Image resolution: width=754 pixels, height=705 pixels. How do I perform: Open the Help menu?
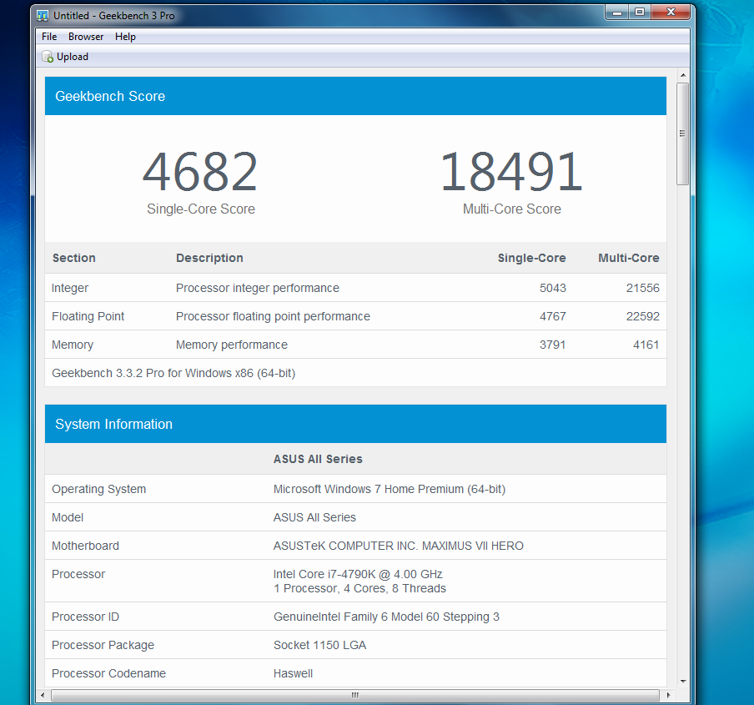point(125,37)
